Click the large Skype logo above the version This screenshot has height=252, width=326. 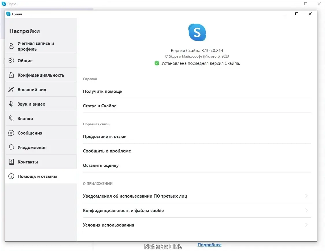tap(197, 32)
